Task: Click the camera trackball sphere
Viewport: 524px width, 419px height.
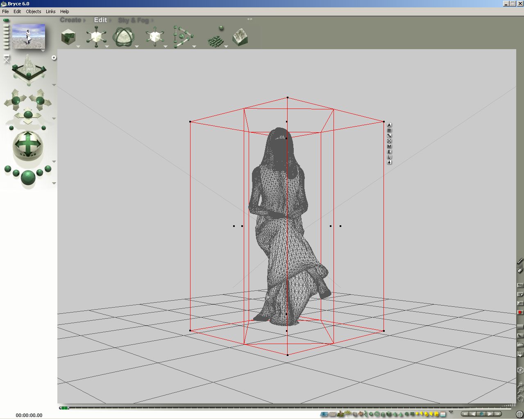Action: pos(28,144)
